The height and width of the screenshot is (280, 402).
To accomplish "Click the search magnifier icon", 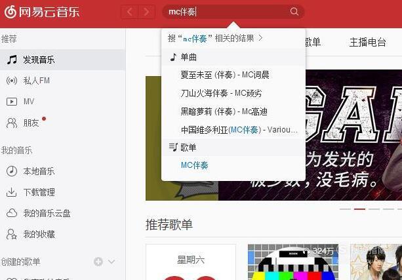I will pyautogui.click(x=294, y=12).
